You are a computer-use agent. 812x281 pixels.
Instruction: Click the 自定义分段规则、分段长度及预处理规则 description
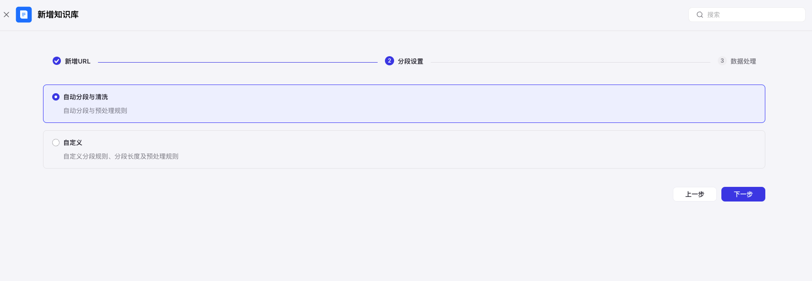[x=121, y=156]
